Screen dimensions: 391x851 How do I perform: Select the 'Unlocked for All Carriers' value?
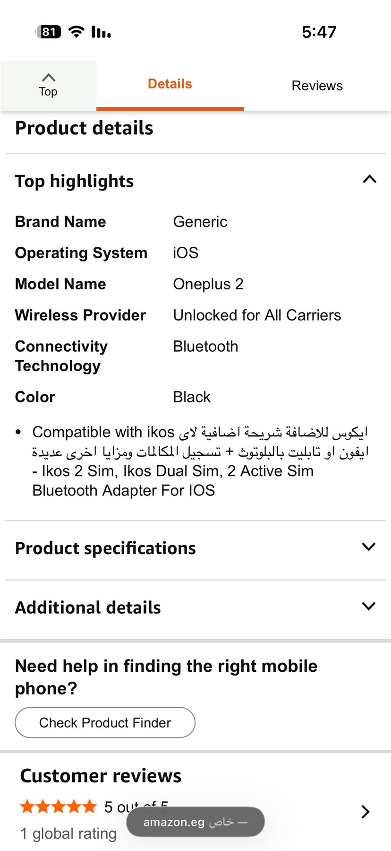pyautogui.click(x=257, y=315)
